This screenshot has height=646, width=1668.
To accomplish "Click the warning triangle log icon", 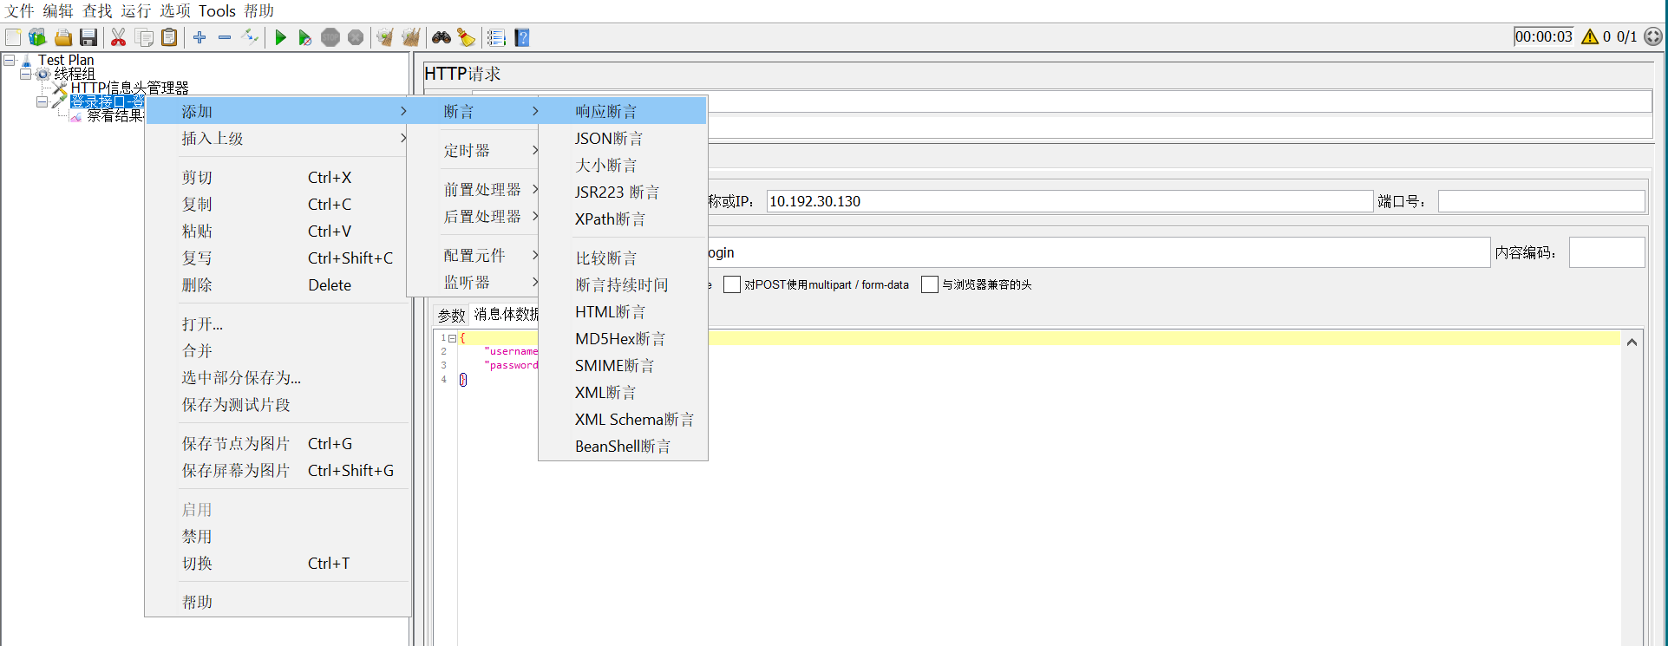I will point(1590,36).
